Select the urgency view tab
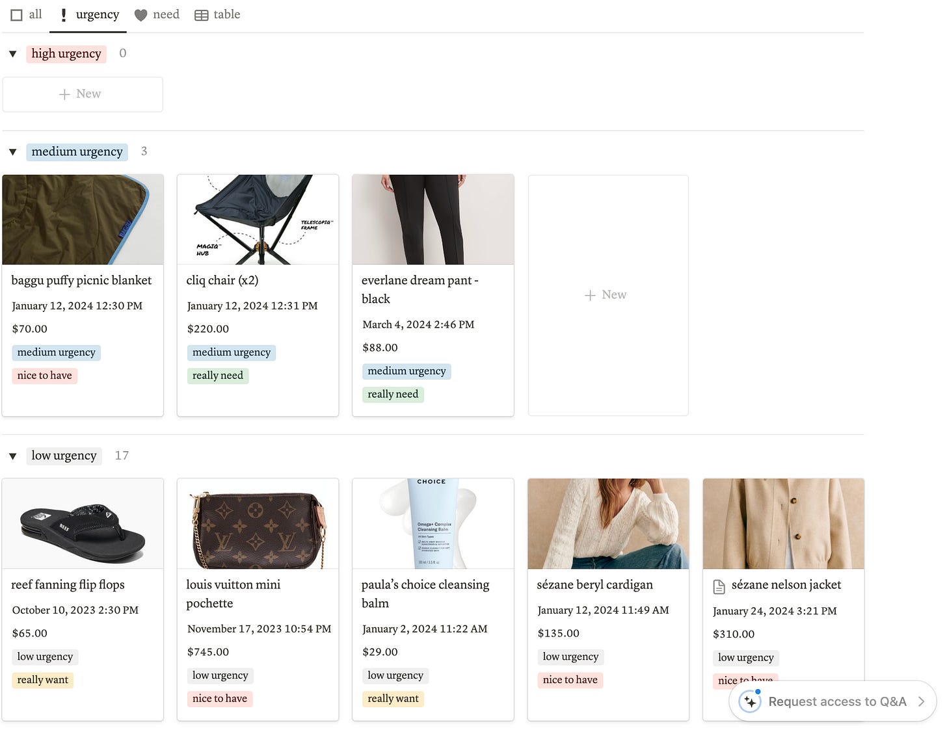Viewport: 947px width, 730px height. coord(88,14)
